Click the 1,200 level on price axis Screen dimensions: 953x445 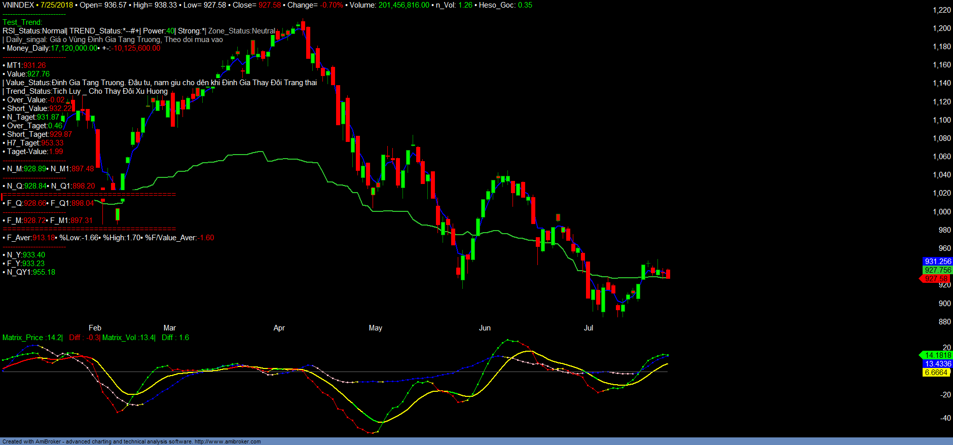942,28
